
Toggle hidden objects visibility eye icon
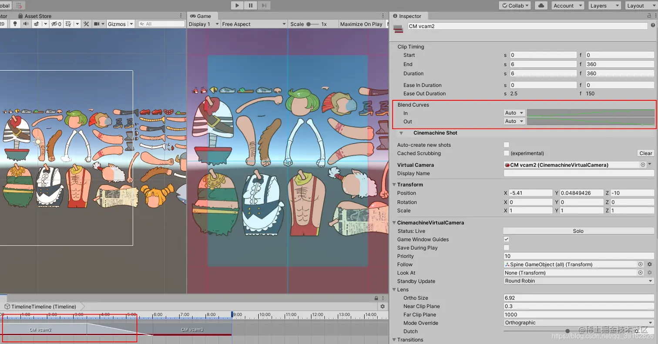[x=56, y=24]
